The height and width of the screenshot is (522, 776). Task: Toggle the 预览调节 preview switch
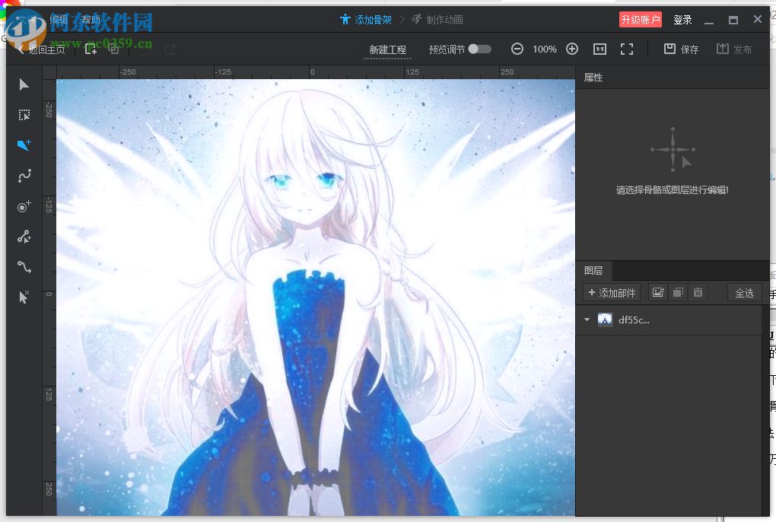coord(480,48)
